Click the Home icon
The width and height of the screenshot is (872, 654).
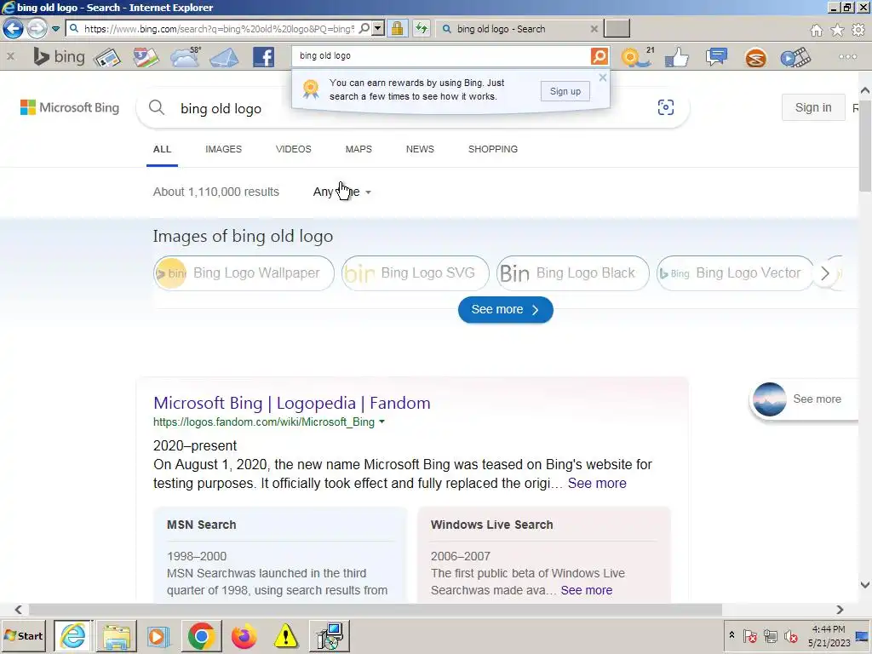(817, 30)
